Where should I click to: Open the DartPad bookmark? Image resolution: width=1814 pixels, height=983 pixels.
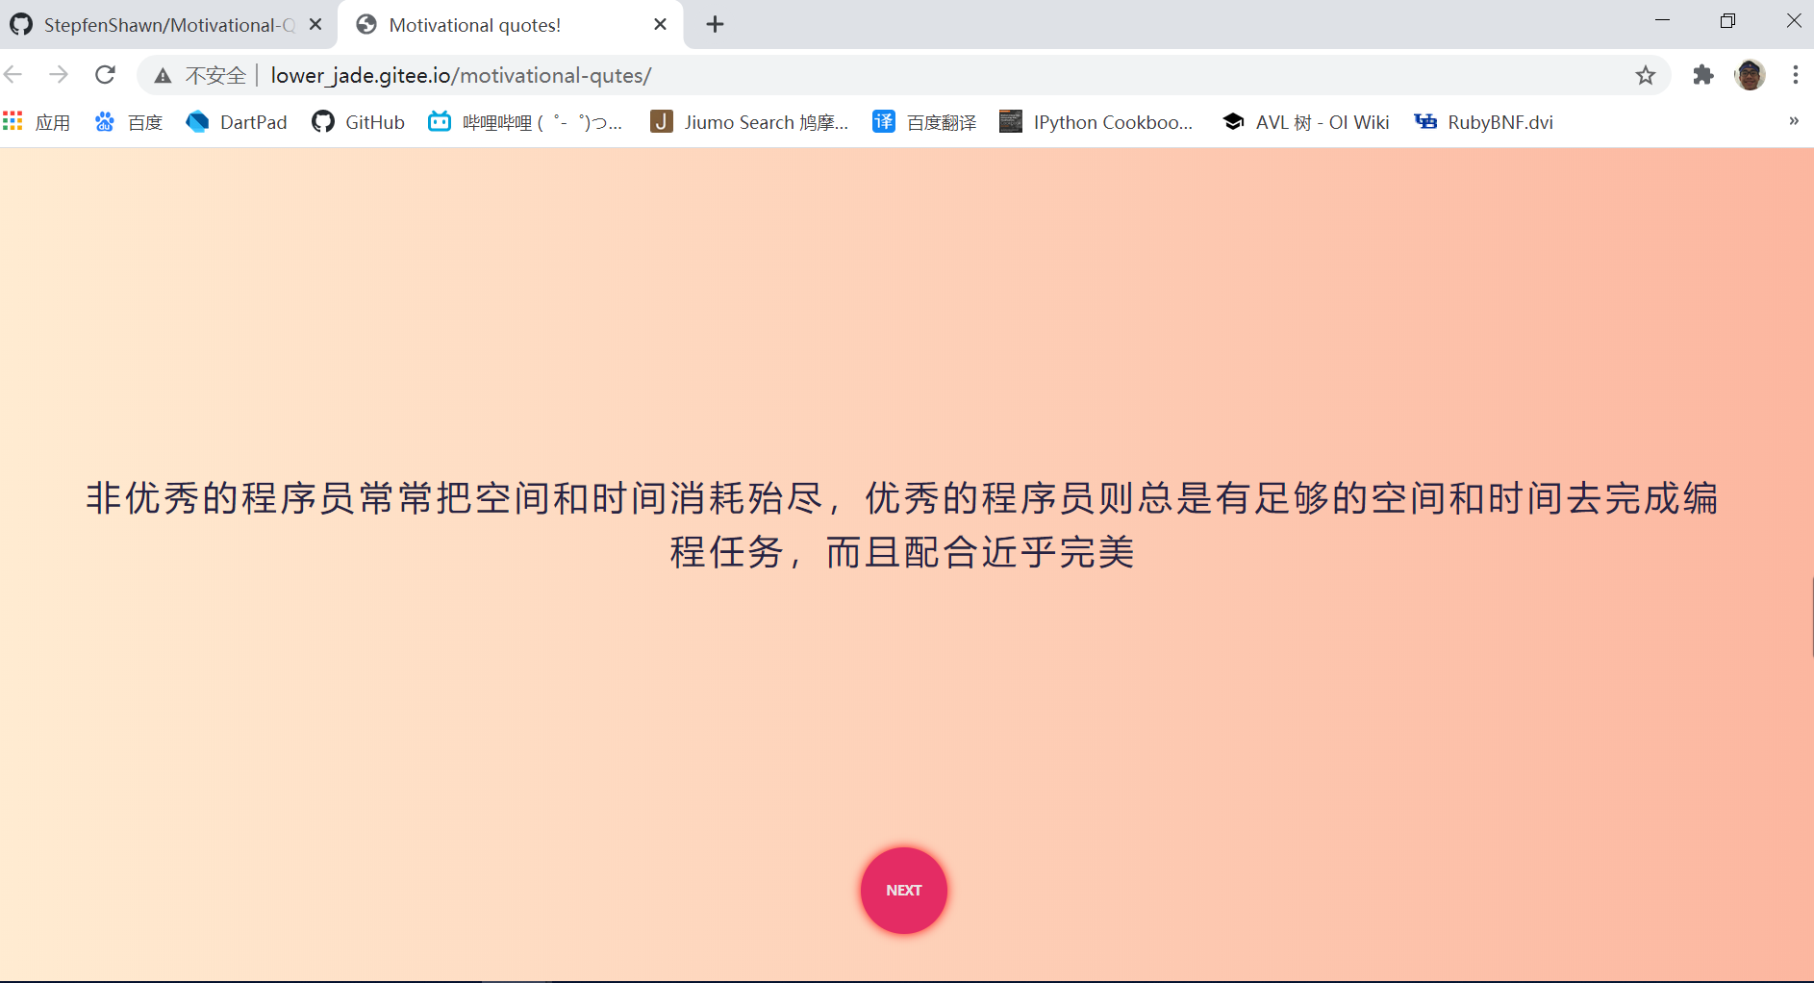point(236,121)
